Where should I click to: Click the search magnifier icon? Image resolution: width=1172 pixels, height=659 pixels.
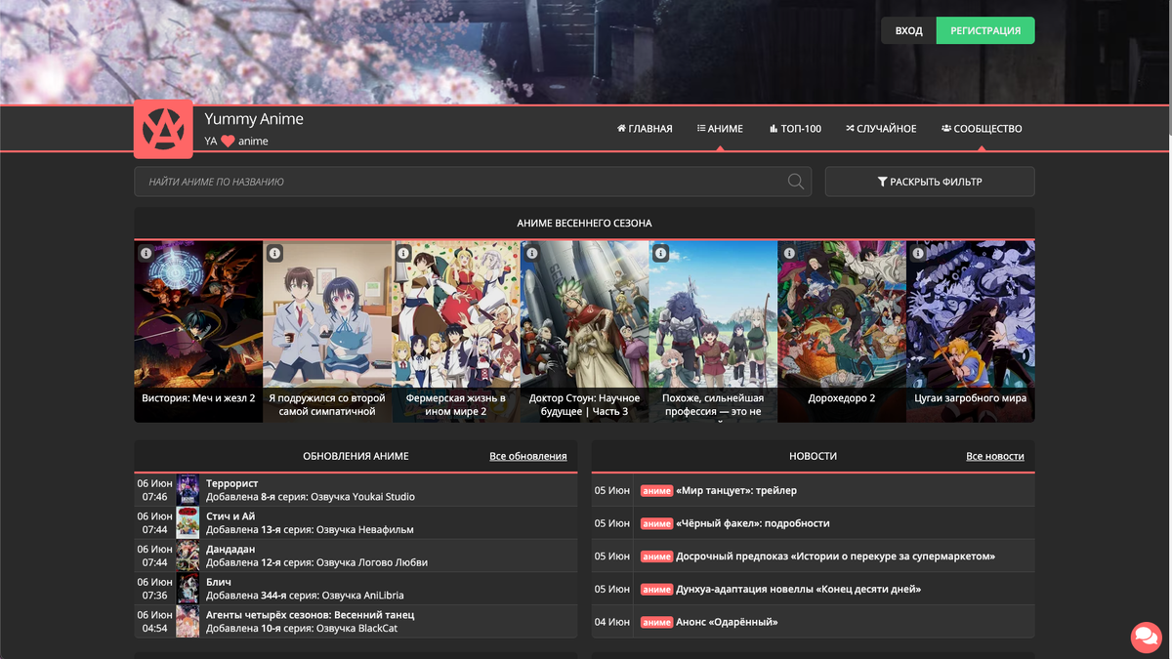(x=796, y=182)
